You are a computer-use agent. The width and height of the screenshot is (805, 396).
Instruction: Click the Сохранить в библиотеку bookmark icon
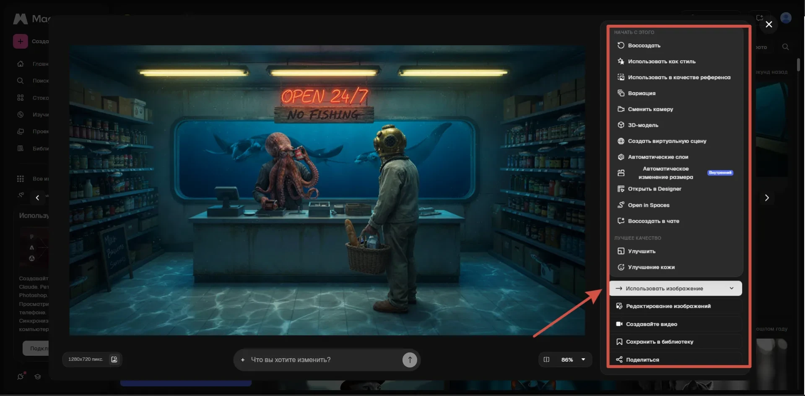coord(619,342)
